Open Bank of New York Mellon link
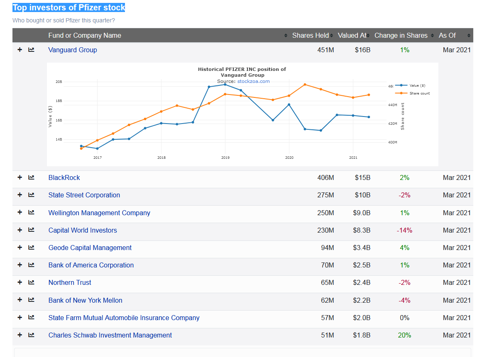 coord(85,300)
